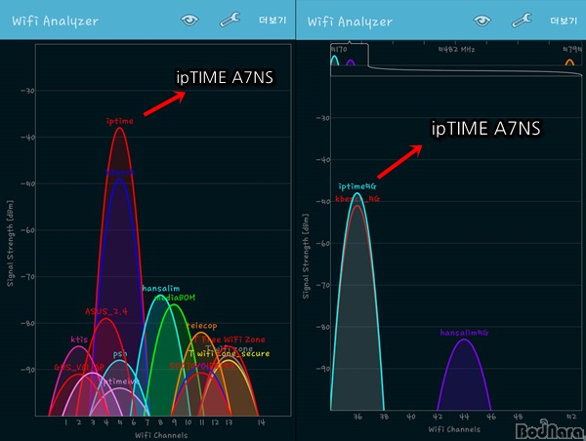Tap the orange mini curve in band overview
Viewport: 586px width, 441px height.
coord(569,62)
